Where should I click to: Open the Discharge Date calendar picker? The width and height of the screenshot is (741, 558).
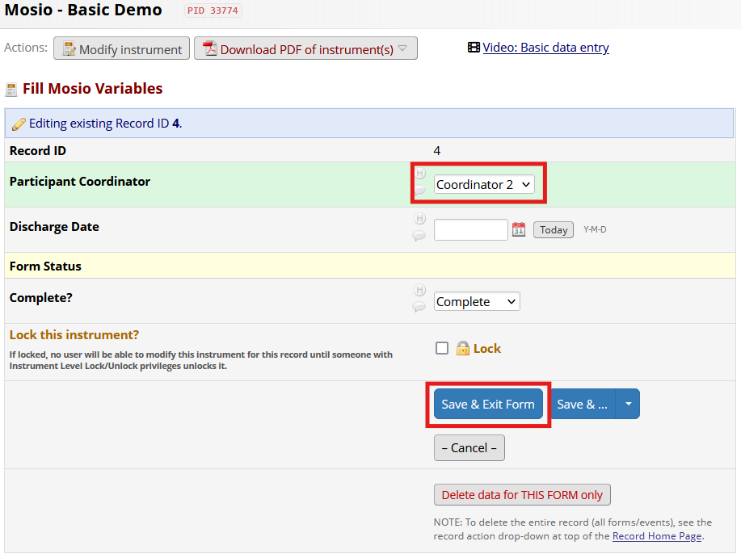click(x=519, y=229)
